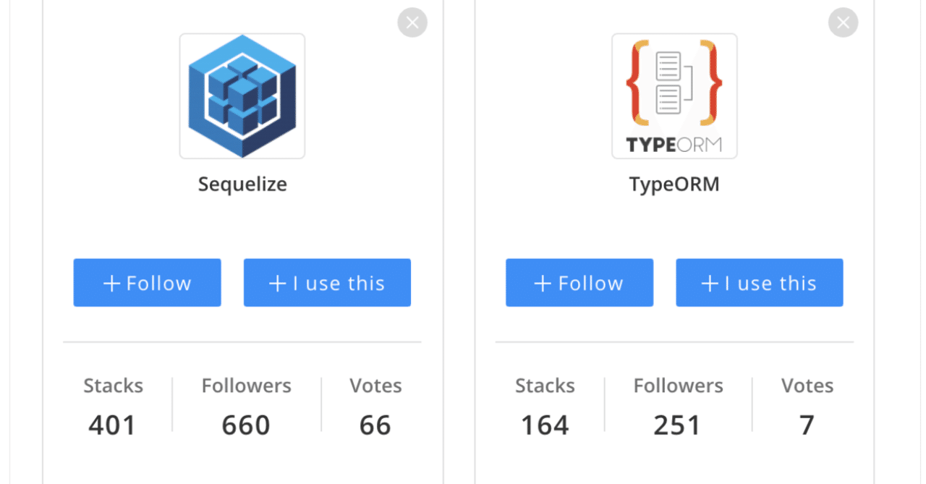Open the TypeORM name link
The width and height of the screenshot is (926, 484).
click(674, 184)
